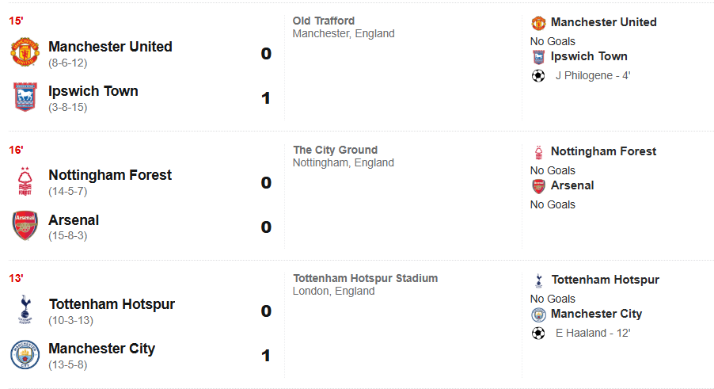714x389 pixels.
Task: Open the Manchester City team name link
Action: (x=102, y=349)
